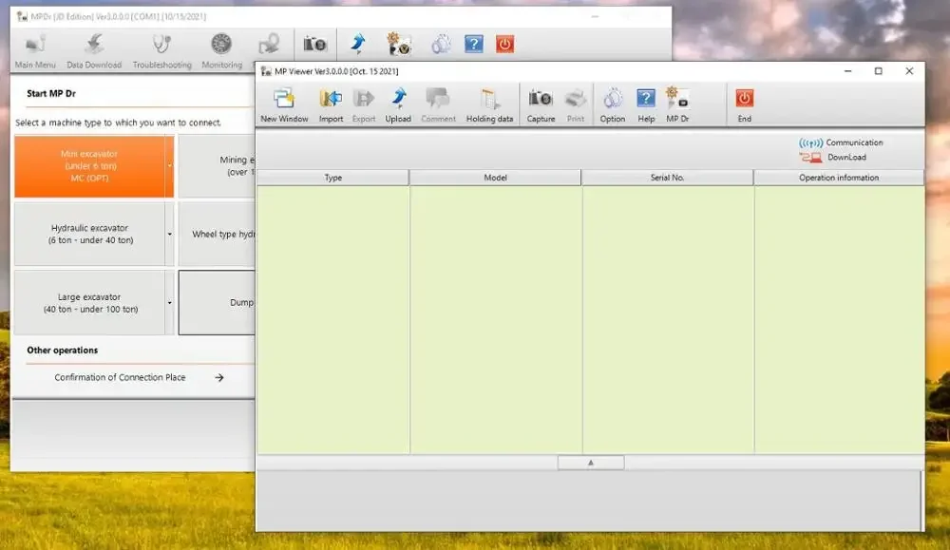Open the Troubleshooting stethoscope icon

pos(161,46)
